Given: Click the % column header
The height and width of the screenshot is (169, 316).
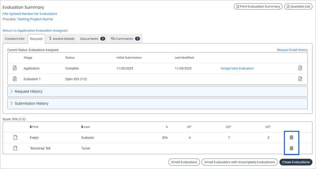Looking at the screenshot, I should pyautogui.click(x=167, y=127).
